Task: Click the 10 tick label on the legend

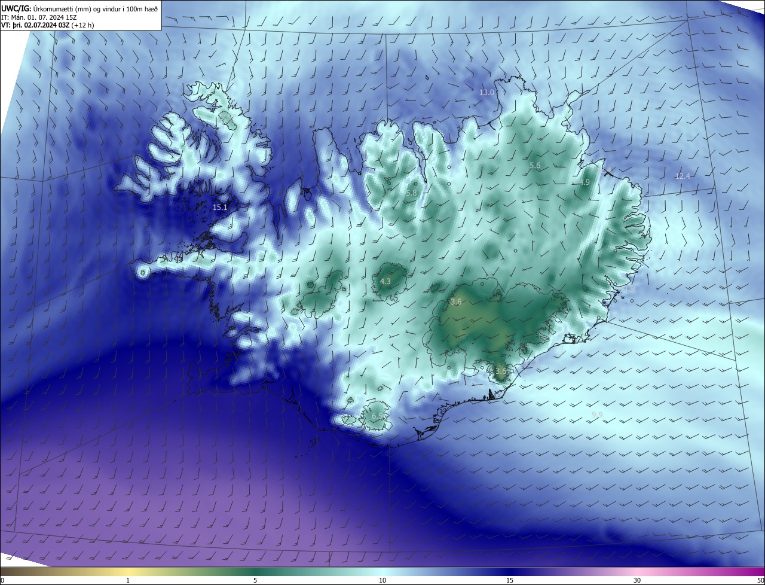Action: pyautogui.click(x=382, y=580)
